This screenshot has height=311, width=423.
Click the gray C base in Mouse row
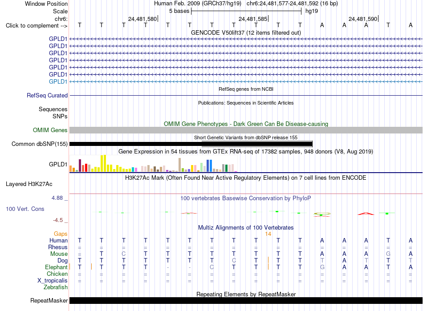[x=123, y=254]
